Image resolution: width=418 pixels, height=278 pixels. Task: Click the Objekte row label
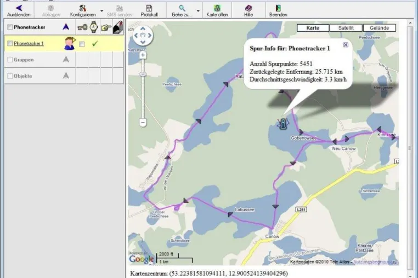click(x=23, y=76)
